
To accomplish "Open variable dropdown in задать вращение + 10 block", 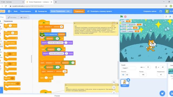I will 49,63.
